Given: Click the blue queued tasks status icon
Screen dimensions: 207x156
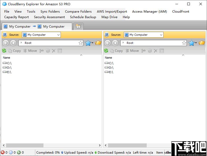Looking at the screenshot, I should click(x=11, y=152).
